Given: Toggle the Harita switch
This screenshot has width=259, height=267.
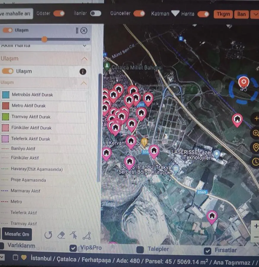Looking at the screenshot, I should (x=203, y=14).
